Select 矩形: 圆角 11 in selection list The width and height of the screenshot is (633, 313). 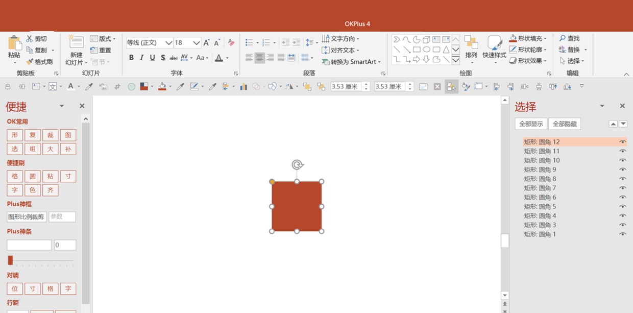[x=542, y=151]
